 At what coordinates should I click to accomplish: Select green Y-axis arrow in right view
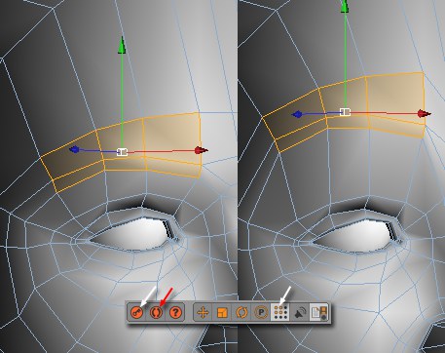(x=345, y=6)
